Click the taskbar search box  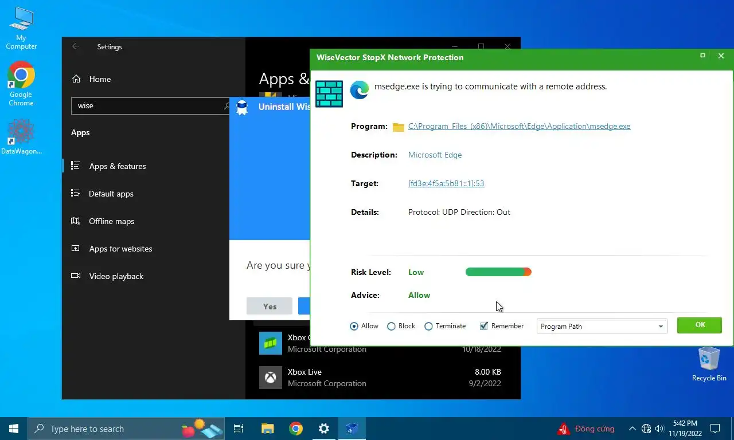(x=127, y=429)
